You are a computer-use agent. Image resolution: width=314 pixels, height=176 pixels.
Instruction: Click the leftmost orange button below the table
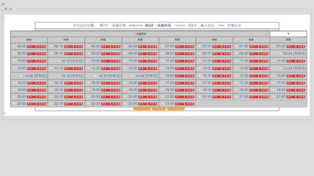(x=142, y=109)
